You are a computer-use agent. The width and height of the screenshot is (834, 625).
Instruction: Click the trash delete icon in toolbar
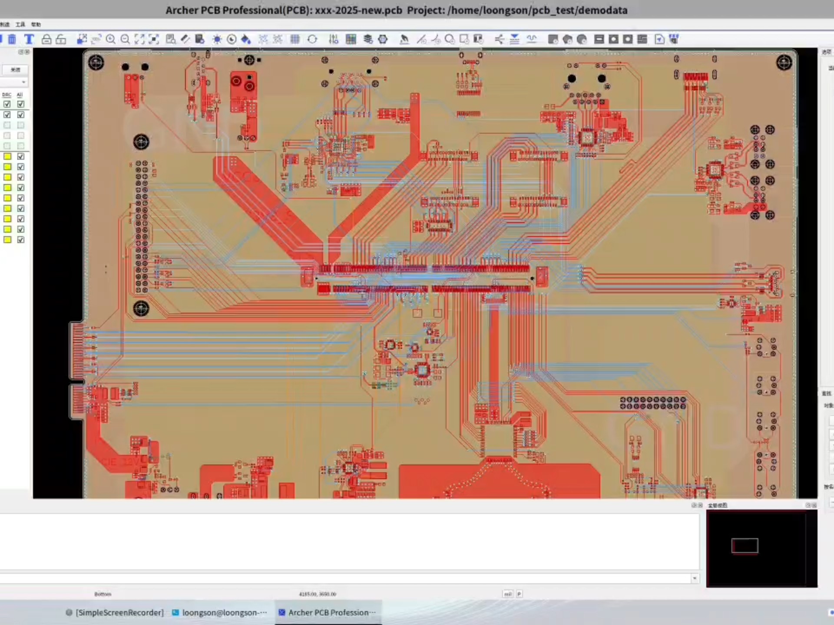(12, 39)
